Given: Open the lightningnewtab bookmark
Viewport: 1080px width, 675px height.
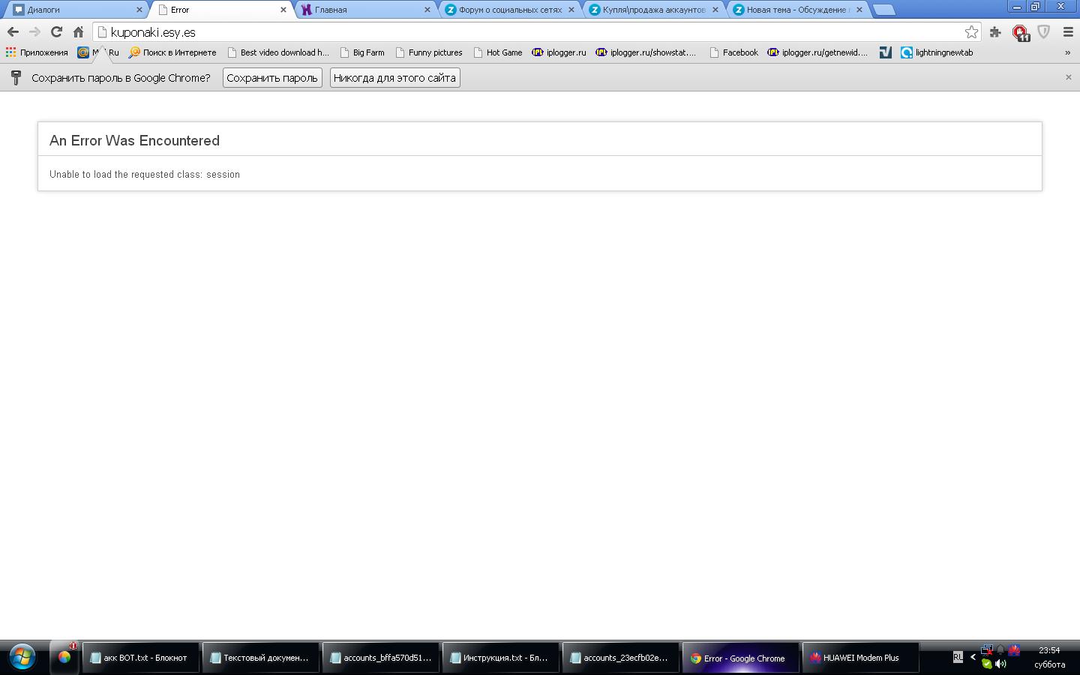Looking at the screenshot, I should pyautogui.click(x=937, y=52).
